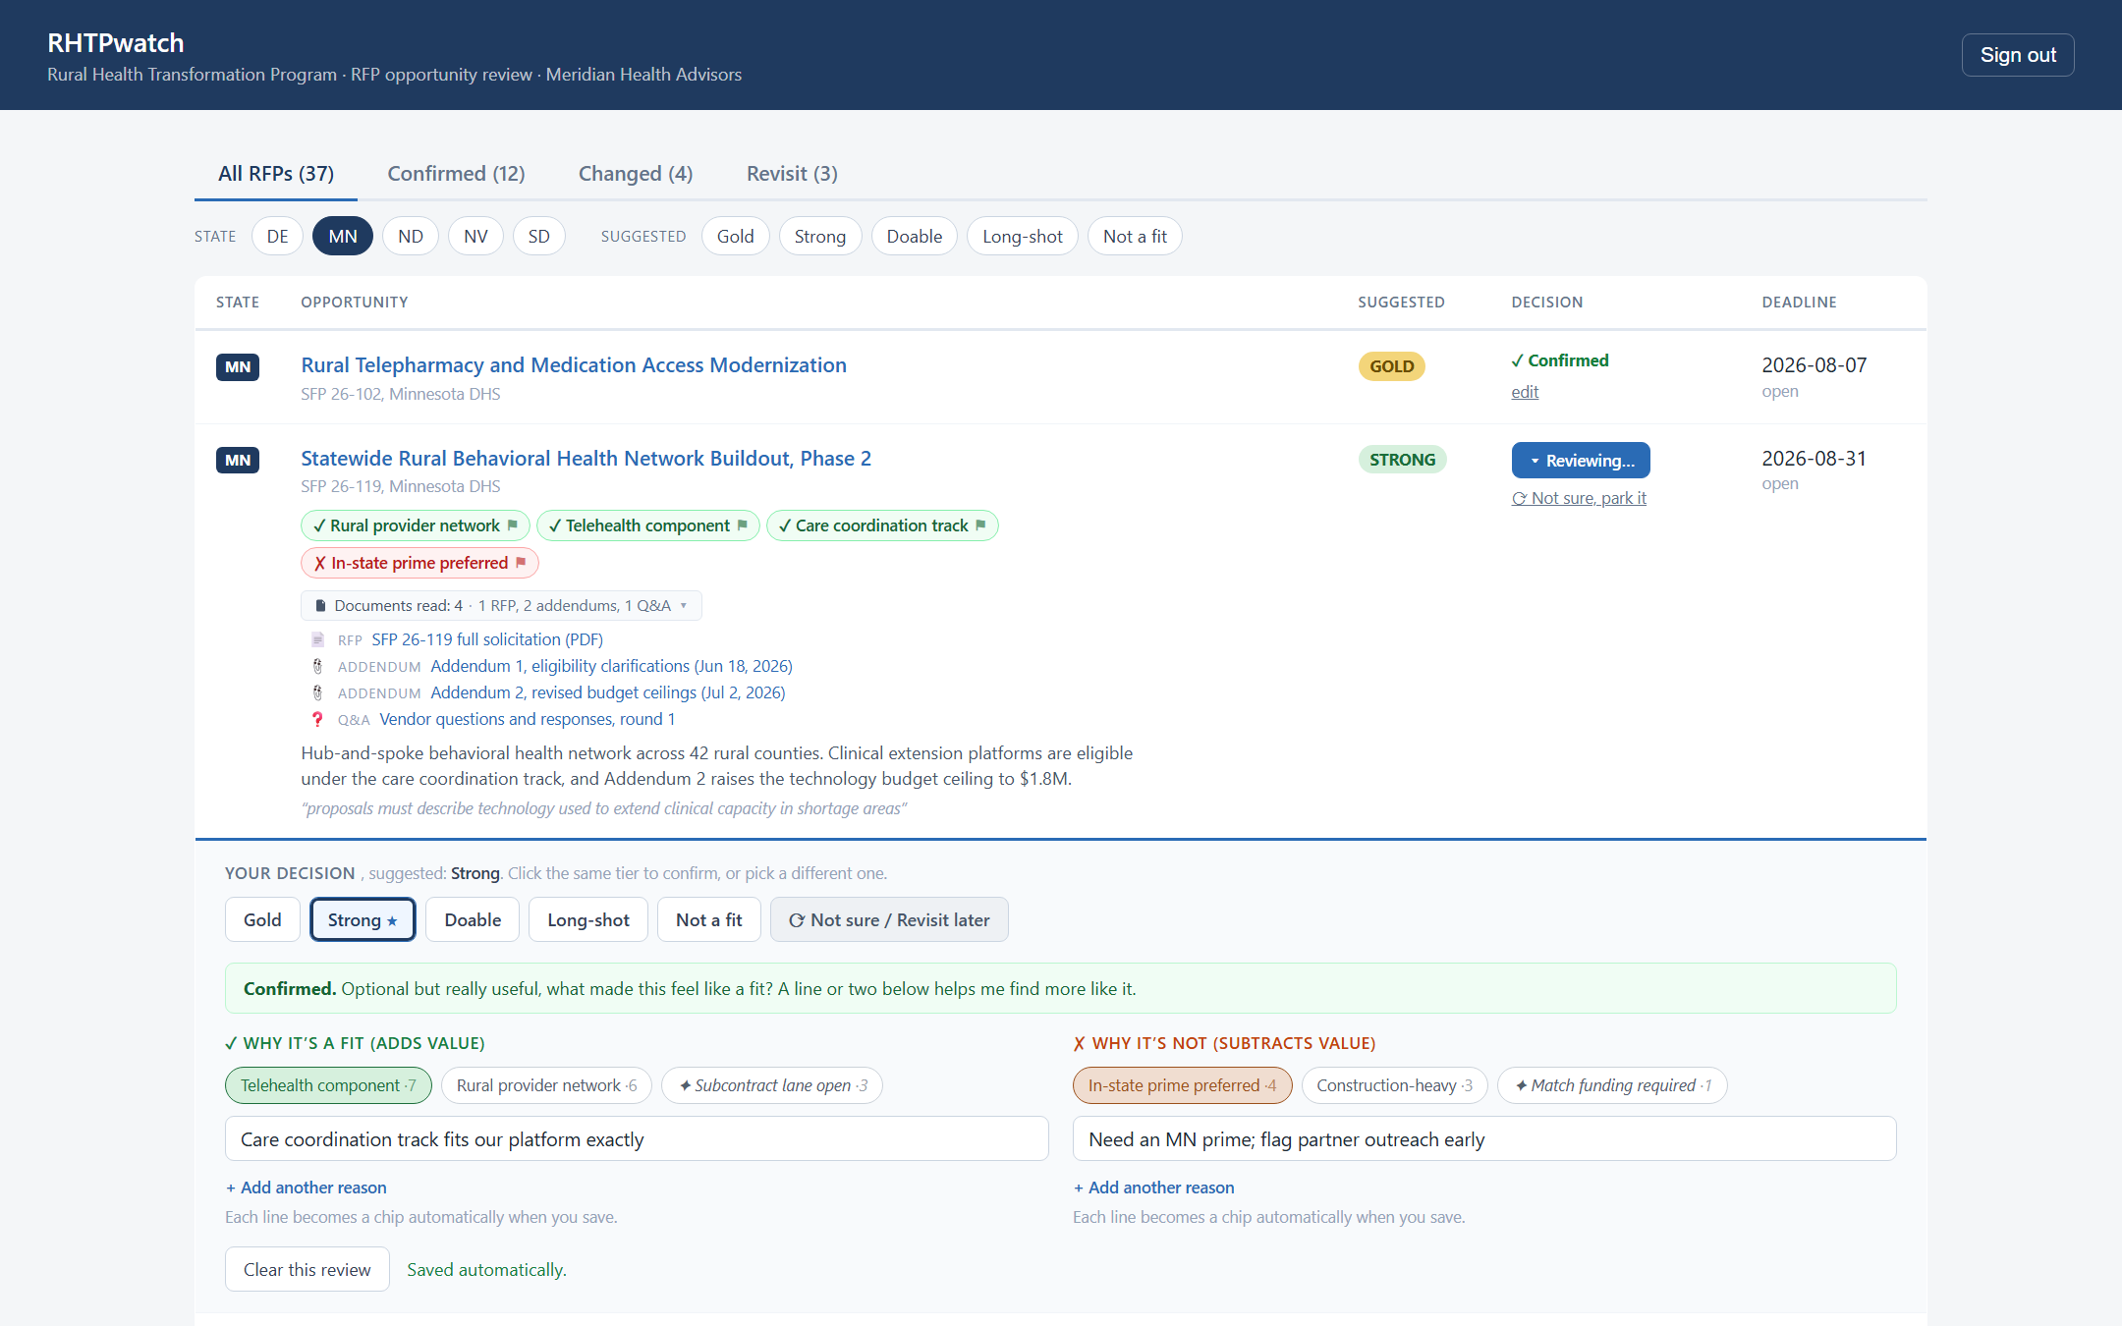2122x1326 pixels.
Task: Click MN badge of Behavioral Health Network row
Action: coord(238,460)
